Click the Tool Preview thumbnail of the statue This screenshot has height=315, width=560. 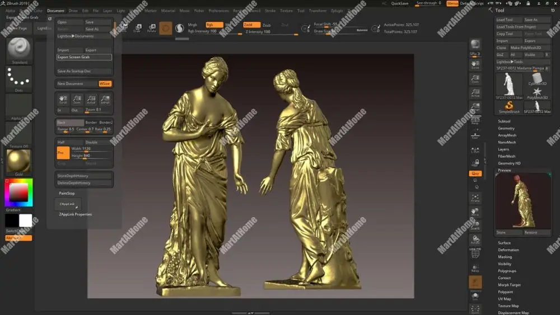point(523,201)
